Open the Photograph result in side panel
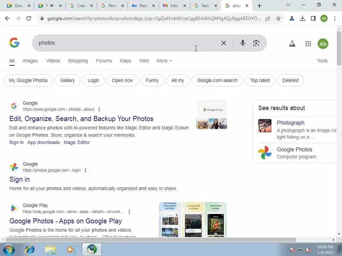Screen dimensions: 342x256 tap(291, 123)
